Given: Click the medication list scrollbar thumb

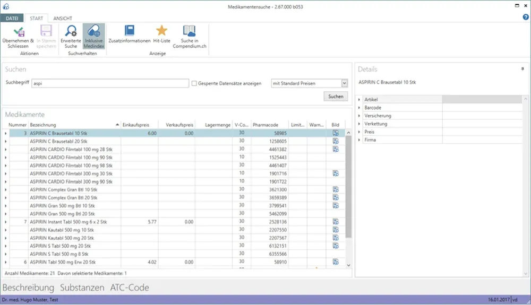Looking at the screenshot, I should coord(348,187).
